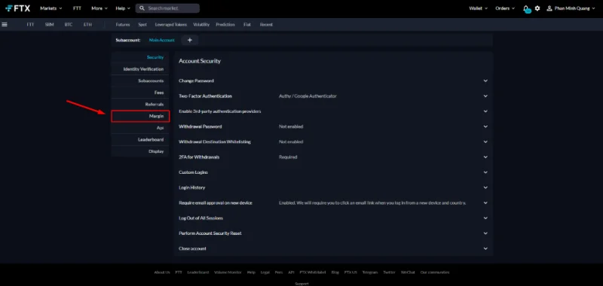Open Display in settings sidebar
This screenshot has height=286, width=603.
coord(140,151)
